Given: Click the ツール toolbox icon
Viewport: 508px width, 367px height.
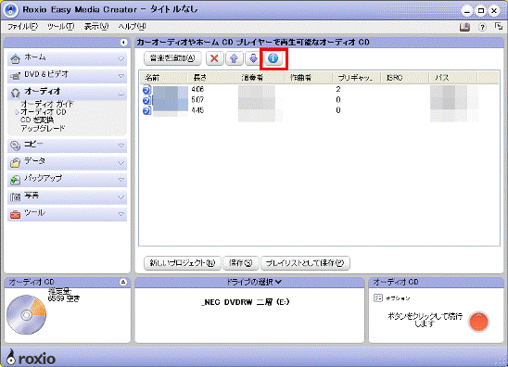Looking at the screenshot, I should 15,214.
